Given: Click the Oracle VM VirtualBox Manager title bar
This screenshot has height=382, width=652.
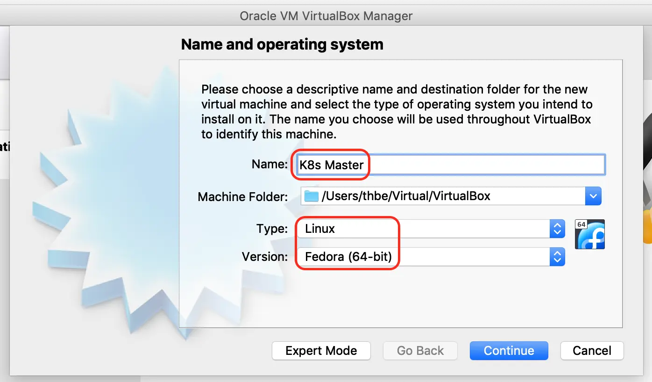Looking at the screenshot, I should (x=326, y=15).
